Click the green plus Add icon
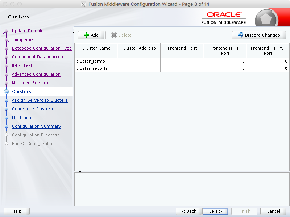This screenshot has width=290, height=217. 86,35
